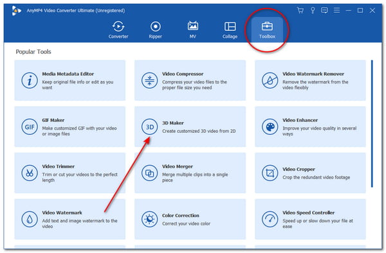Select the Video Watermark Remover icon

270,80
